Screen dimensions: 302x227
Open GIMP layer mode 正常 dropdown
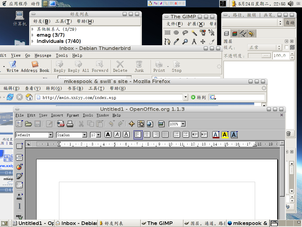[265, 48]
